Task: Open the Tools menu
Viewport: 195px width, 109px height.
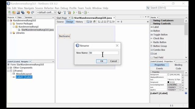Action: pos(88,8)
